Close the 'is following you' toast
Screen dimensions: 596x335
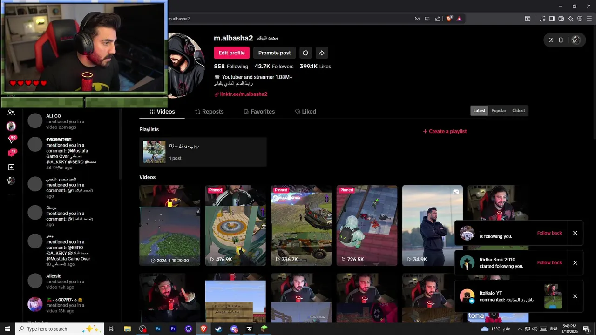575,233
